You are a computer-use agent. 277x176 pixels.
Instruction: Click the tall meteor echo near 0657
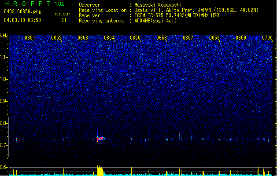179,136
